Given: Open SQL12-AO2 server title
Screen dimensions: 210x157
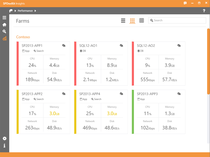Looking at the screenshot, I should pos(146,46).
